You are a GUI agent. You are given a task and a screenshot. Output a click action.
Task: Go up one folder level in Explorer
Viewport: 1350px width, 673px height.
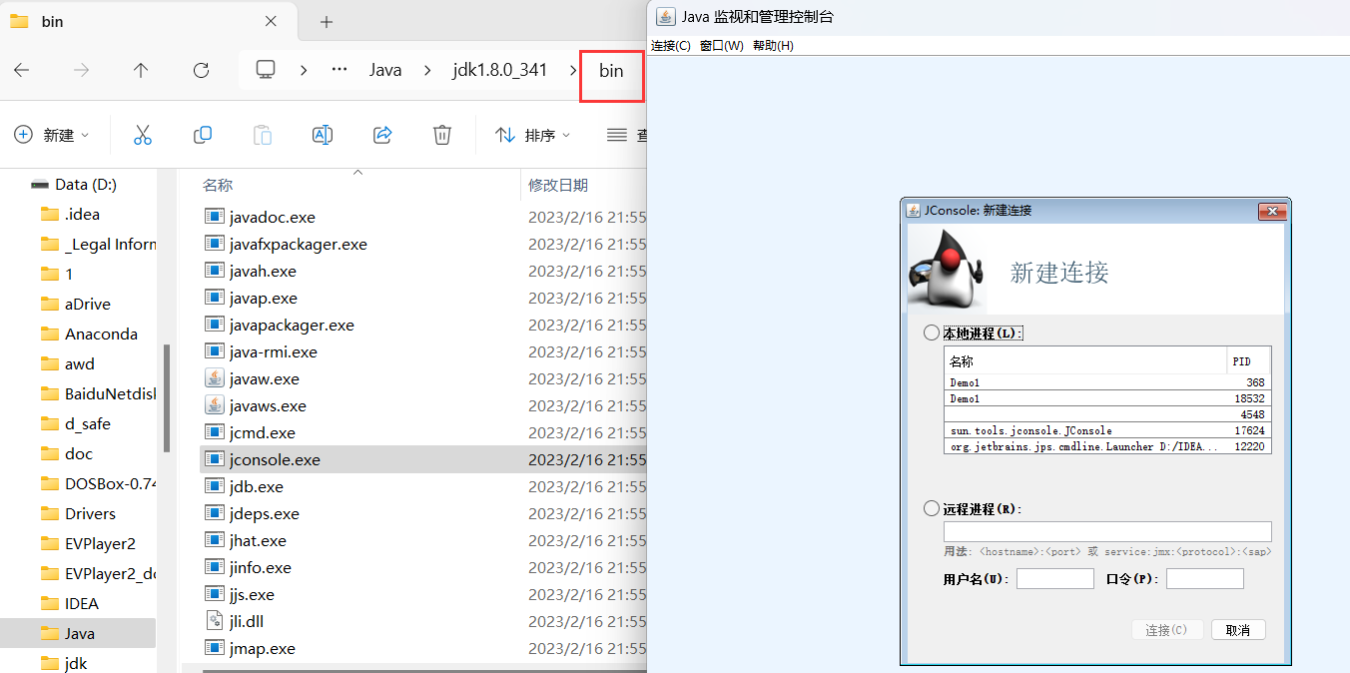point(141,70)
